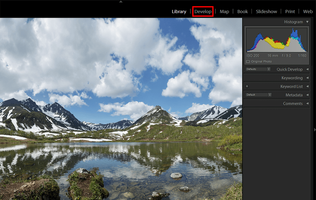Screen dimensions: 316x200
Task: Click the histogram graph
Action: pos(277,40)
